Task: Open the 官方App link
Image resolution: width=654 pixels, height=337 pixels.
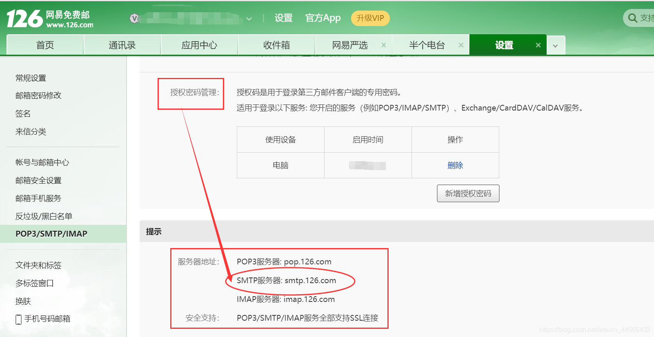Action: [323, 18]
